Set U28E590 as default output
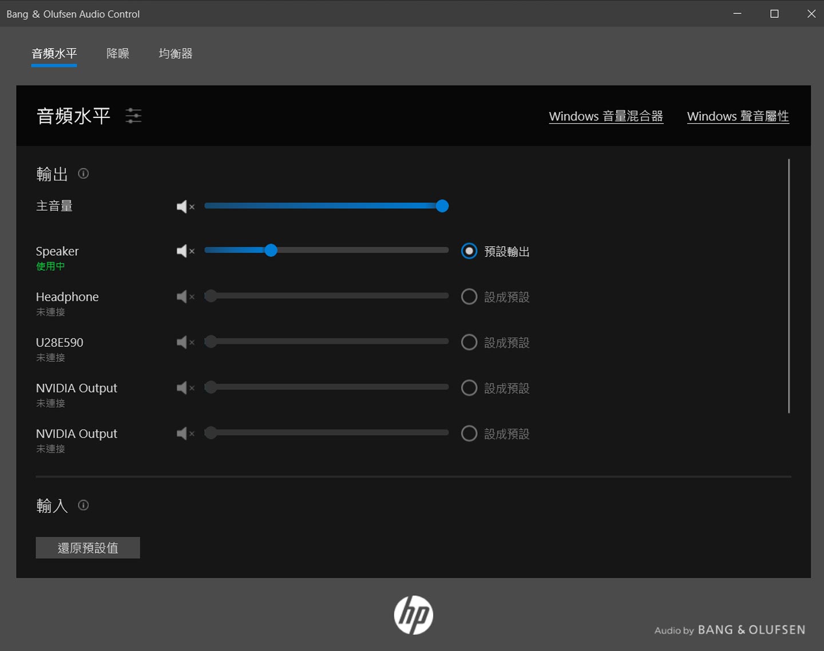Image resolution: width=824 pixels, height=651 pixels. click(x=469, y=342)
